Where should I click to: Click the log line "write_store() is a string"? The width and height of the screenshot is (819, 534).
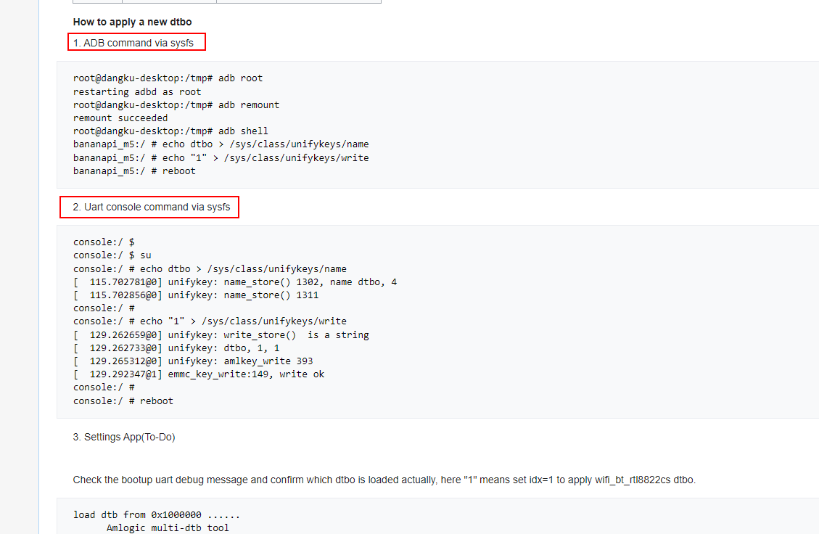tap(221, 334)
